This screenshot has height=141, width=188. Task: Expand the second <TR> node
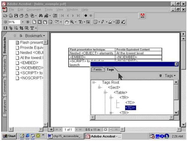pyautogui.click(x=111, y=113)
